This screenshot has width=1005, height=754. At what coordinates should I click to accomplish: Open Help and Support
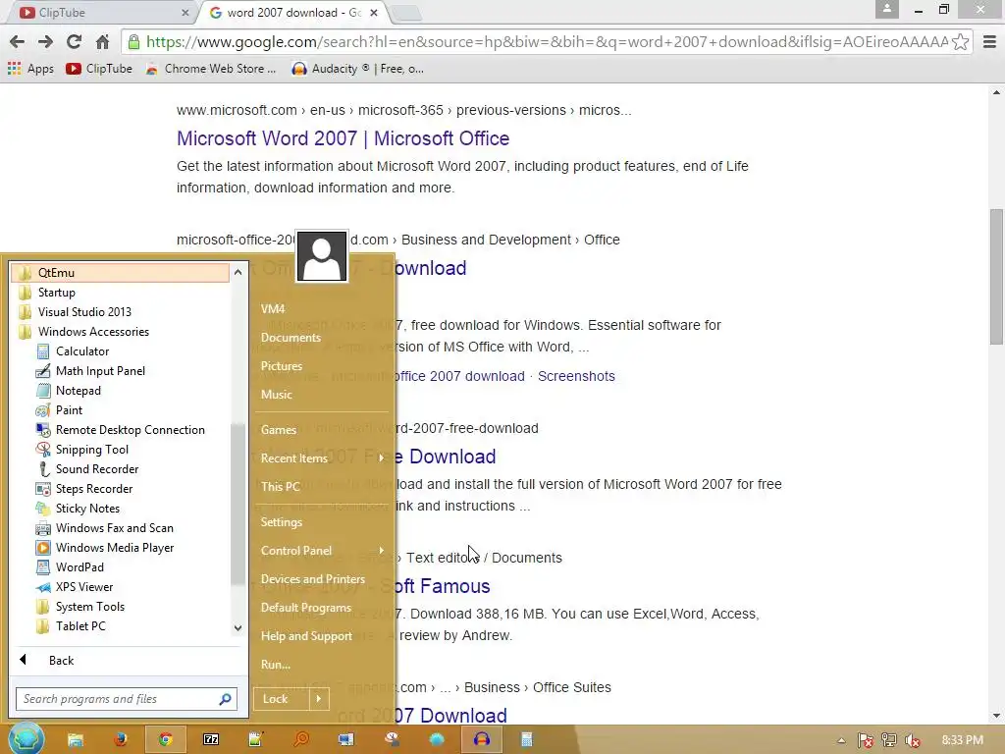306,636
